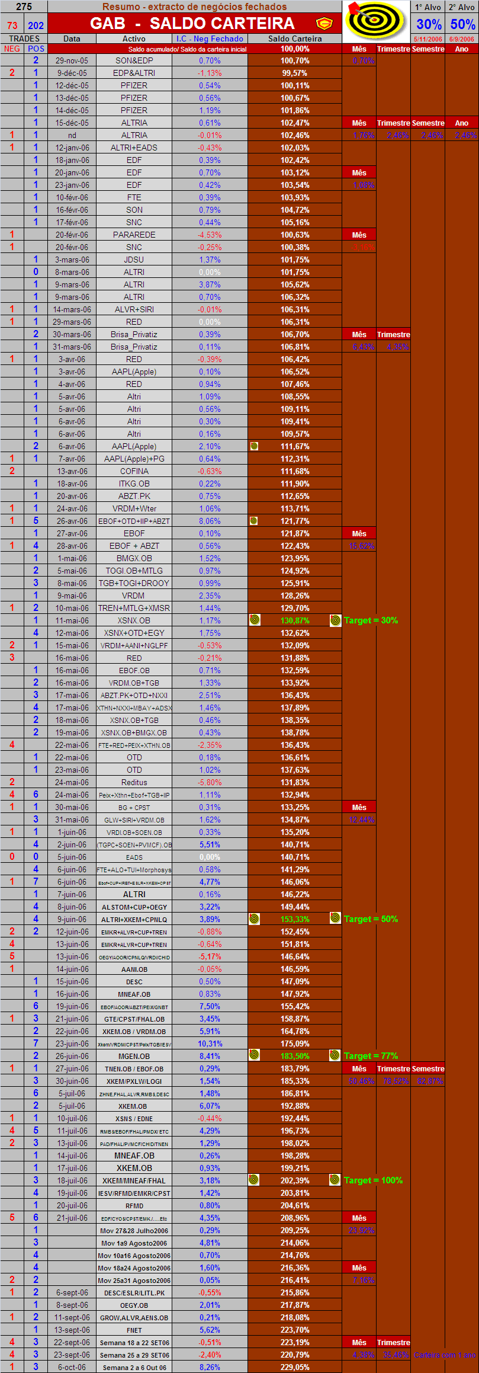Click the FNET asset cell
Image resolution: width=479 pixels, height=1373 pixels.
[x=134, y=1330]
